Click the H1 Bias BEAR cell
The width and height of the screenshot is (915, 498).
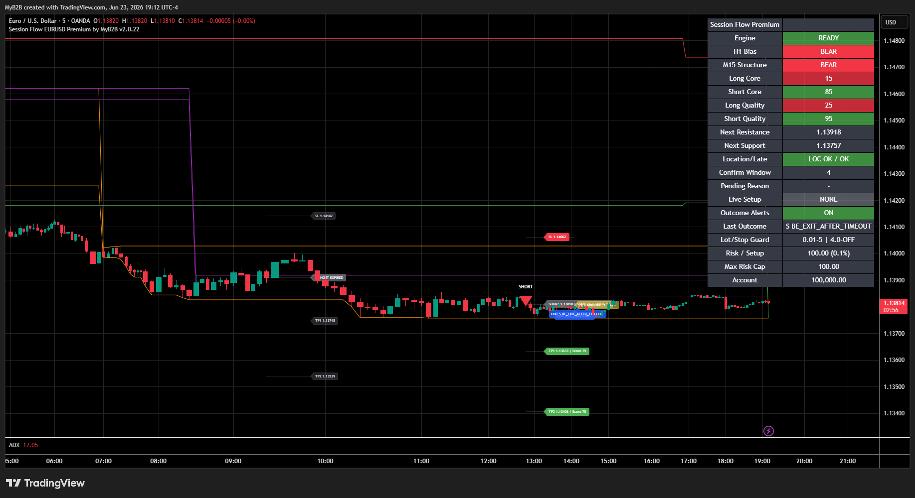[x=828, y=52]
